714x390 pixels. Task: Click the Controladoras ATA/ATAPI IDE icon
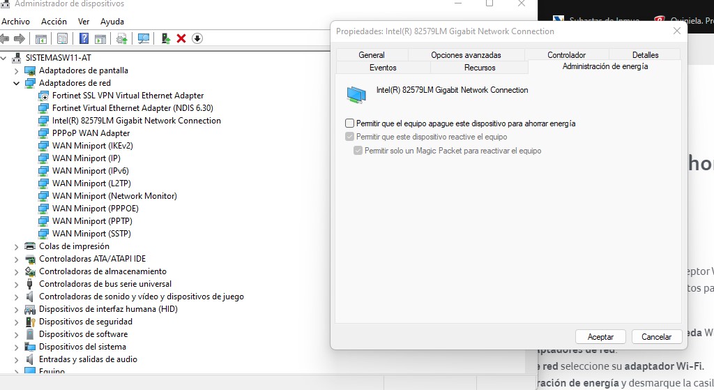pos(30,259)
